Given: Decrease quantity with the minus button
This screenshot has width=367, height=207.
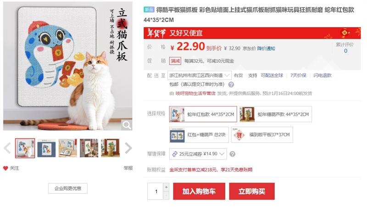Looking at the screenshot, I should pos(166,195).
